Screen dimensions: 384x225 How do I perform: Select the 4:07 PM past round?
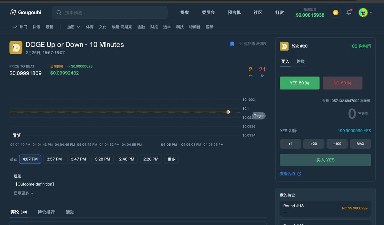(x=30, y=159)
